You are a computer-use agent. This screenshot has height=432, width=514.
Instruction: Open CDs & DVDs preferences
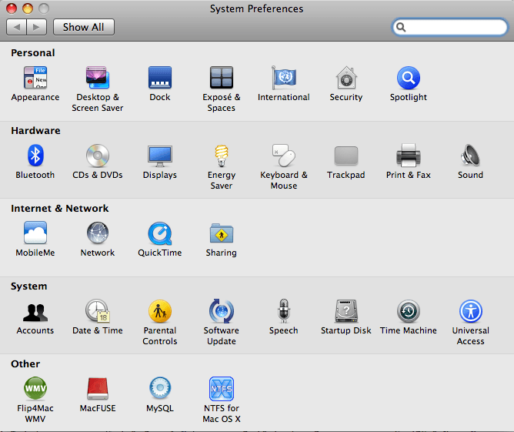[x=98, y=156]
